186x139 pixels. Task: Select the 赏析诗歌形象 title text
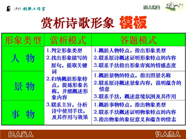pyautogui.click(x=78, y=23)
